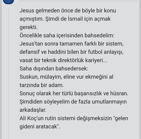Image resolution: width=141 pixels, height=139 pixels.
Task: Click the line beginning "defansif ve haddini"
Action: [71, 52]
